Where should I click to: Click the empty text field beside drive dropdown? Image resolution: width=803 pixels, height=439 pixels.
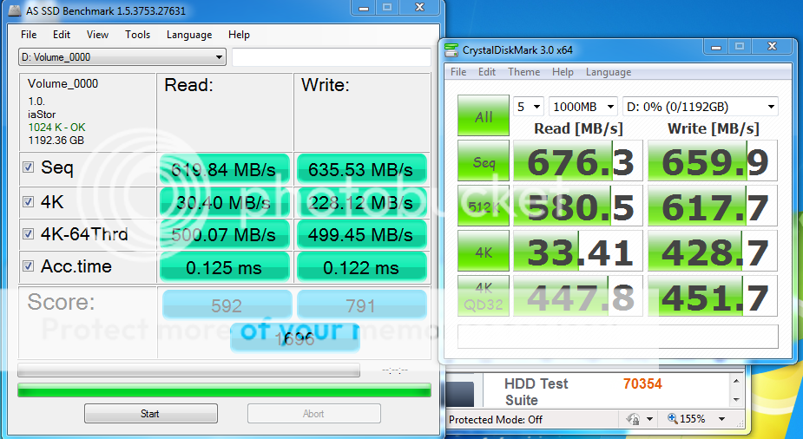tap(332, 56)
